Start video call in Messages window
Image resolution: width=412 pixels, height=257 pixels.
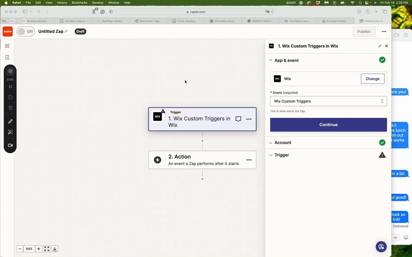397,35
